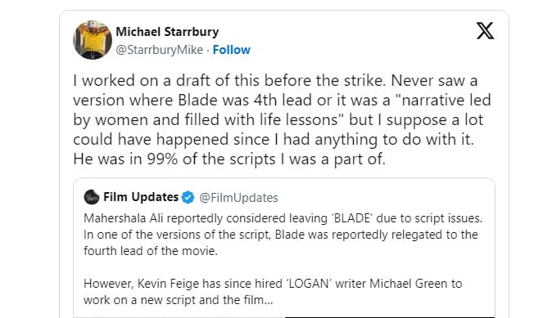This screenshot has width=552, height=318.
Task: Open quoted paragraph about Kevin Feige
Action: [273, 292]
